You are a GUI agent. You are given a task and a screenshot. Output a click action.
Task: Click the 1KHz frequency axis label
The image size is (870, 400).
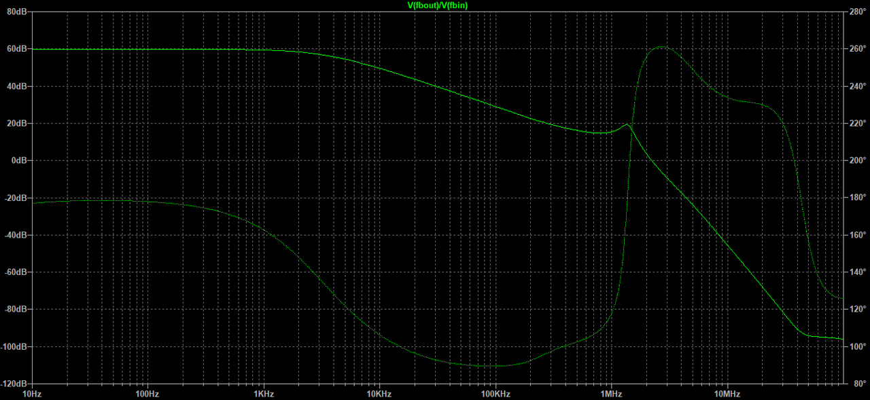point(264,394)
